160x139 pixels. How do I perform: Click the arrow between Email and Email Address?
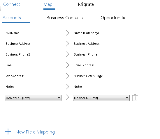[x=67, y=65]
